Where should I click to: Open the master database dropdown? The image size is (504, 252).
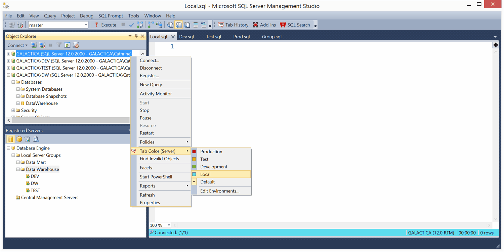(x=86, y=25)
